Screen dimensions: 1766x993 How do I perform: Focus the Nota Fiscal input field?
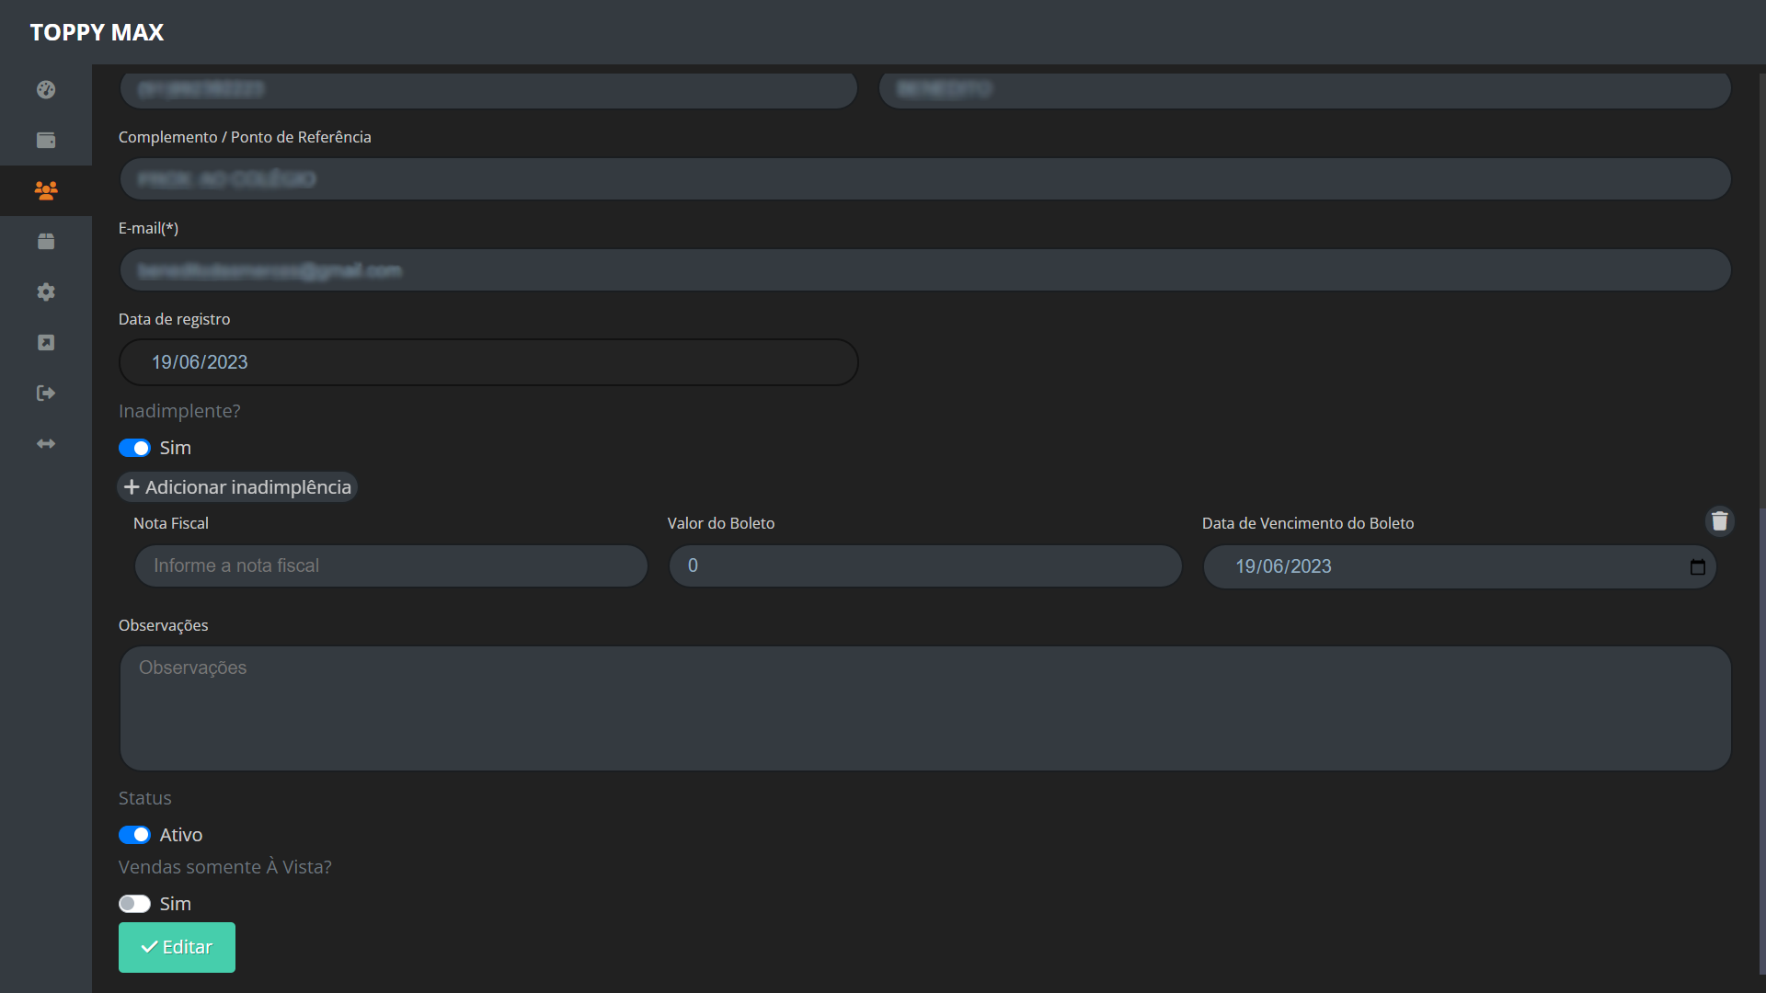click(x=391, y=566)
